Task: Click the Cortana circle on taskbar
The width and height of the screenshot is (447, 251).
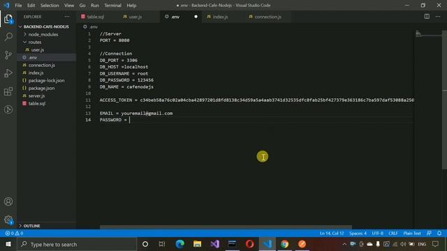Action: click(x=145, y=244)
